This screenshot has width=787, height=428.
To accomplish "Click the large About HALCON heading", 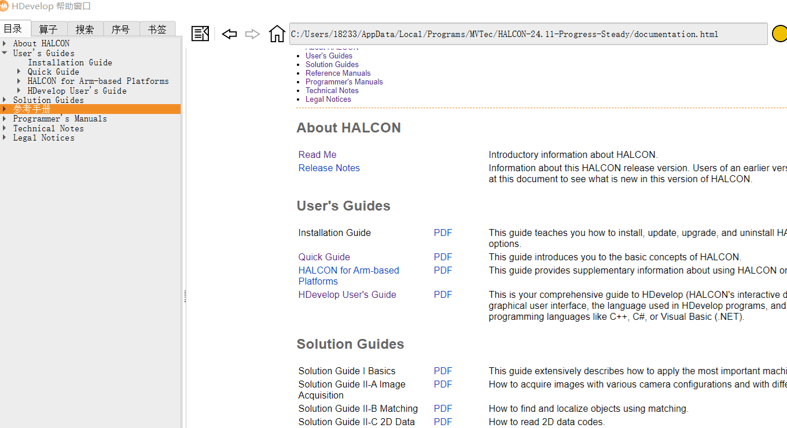I will 349,128.
